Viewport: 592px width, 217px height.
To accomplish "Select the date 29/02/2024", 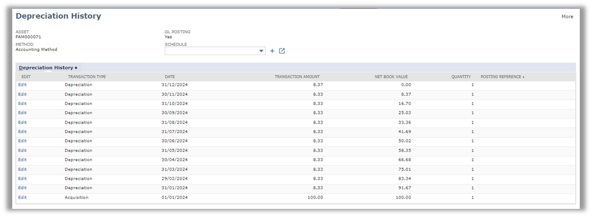I will (175, 179).
